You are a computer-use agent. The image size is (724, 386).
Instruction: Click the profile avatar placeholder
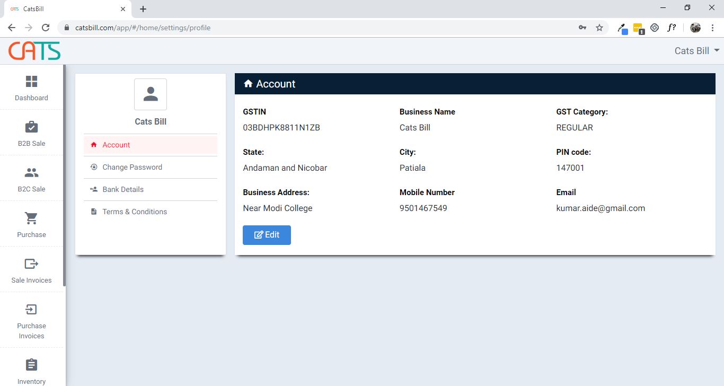coord(151,94)
